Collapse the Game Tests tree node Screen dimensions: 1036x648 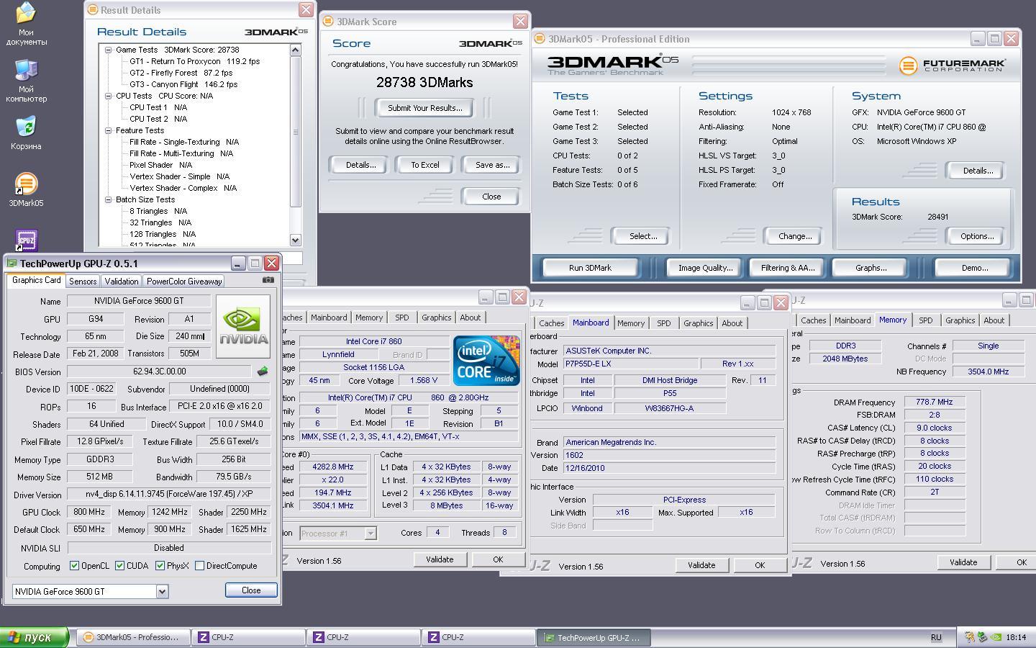[108, 50]
